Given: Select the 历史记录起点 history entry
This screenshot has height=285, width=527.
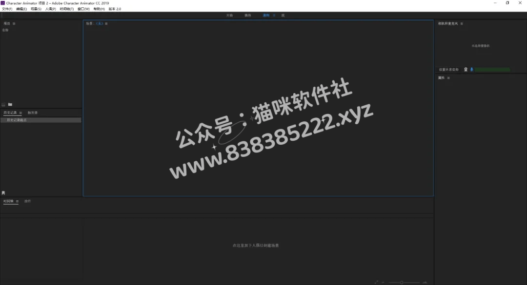Looking at the screenshot, I should pyautogui.click(x=41, y=120).
